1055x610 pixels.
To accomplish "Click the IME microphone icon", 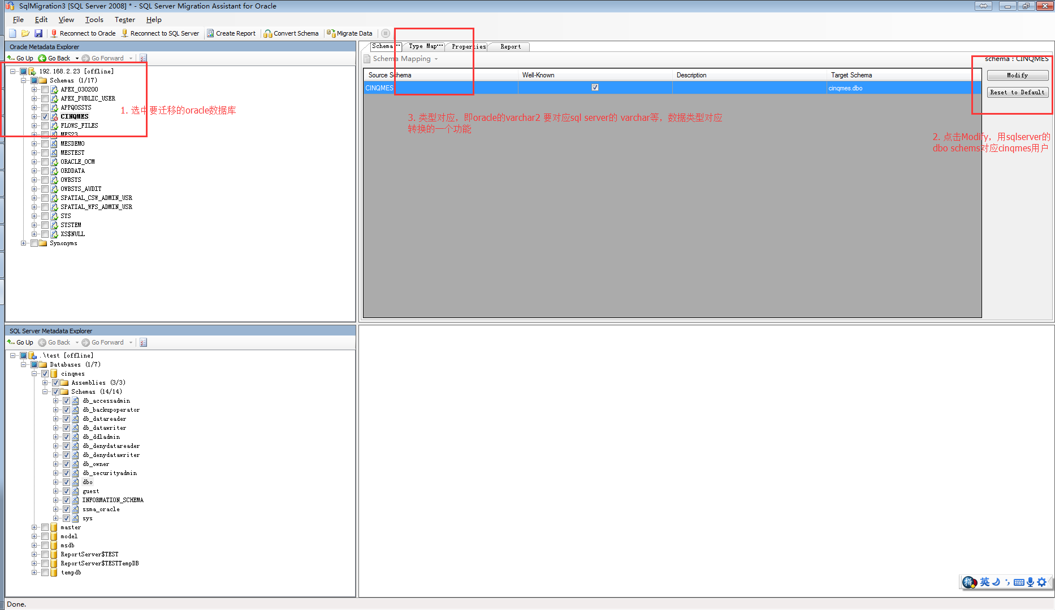I will (x=1031, y=582).
